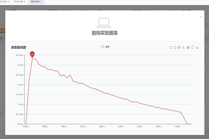Switch chart to bar view icon
209x139 pixels.
188,47
